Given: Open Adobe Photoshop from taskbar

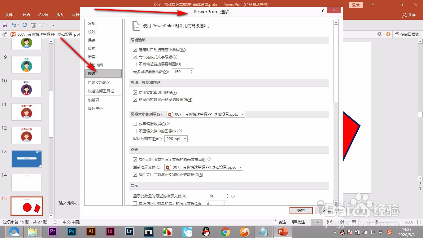Looking at the screenshot, I should (x=72, y=231).
